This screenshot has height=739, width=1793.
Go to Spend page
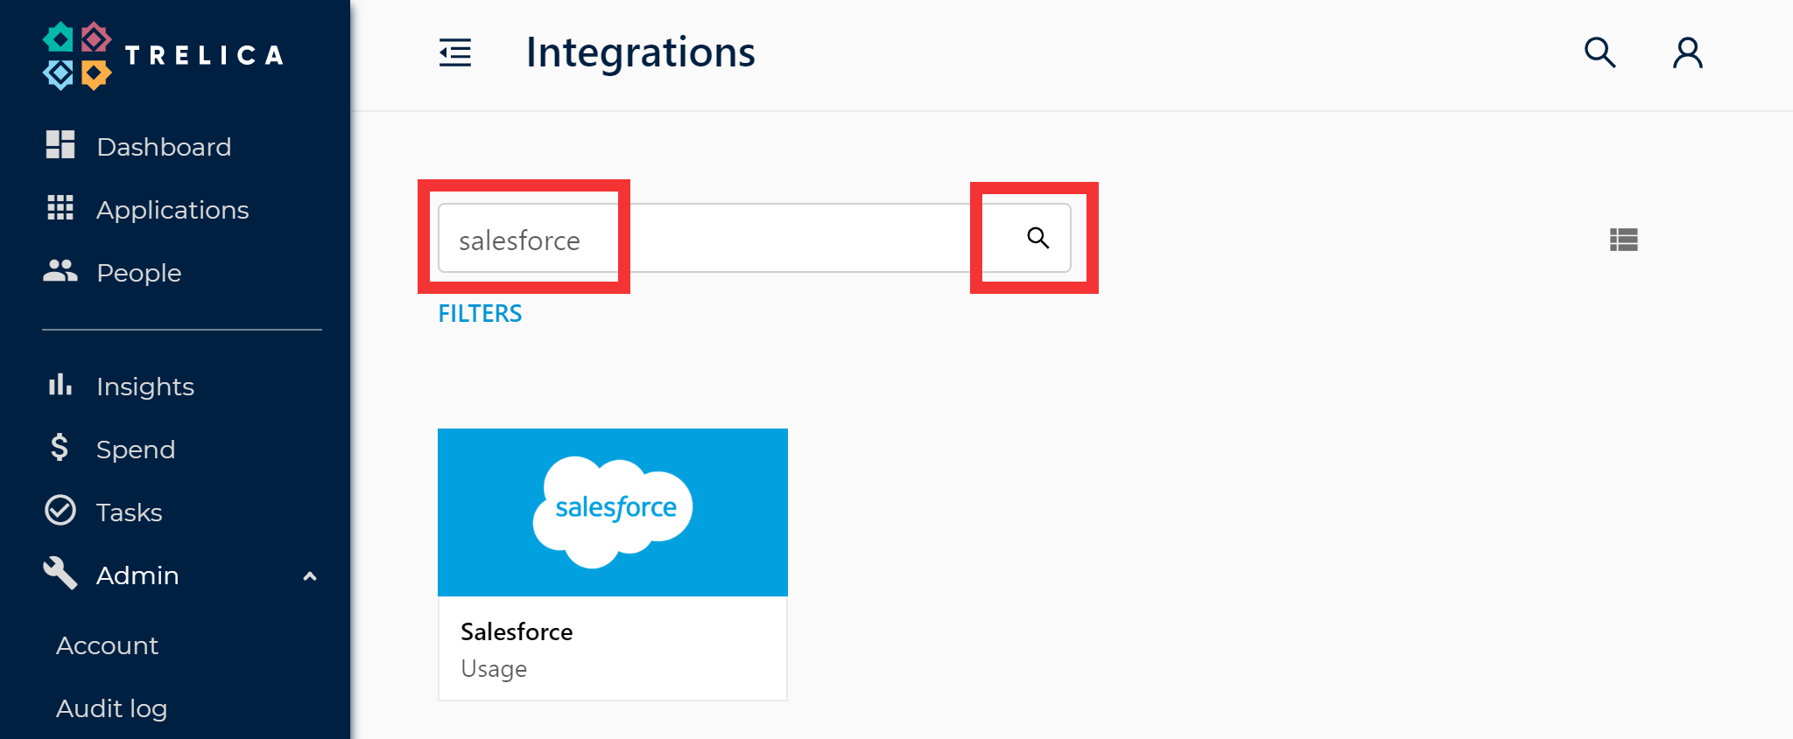coord(136,450)
